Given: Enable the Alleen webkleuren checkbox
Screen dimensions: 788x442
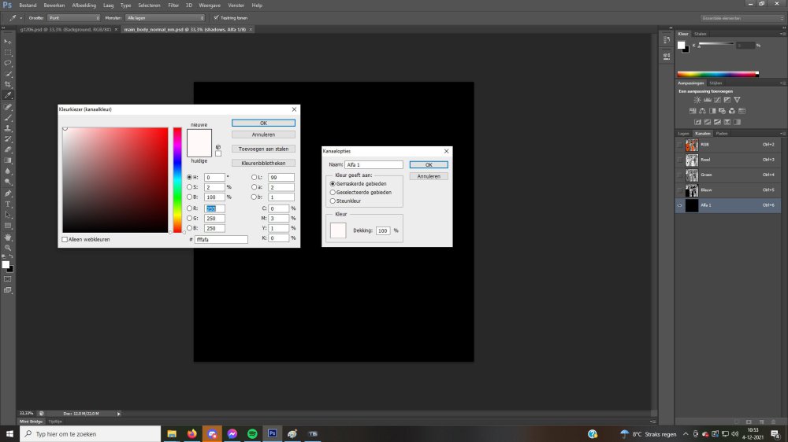Looking at the screenshot, I should click(x=65, y=239).
